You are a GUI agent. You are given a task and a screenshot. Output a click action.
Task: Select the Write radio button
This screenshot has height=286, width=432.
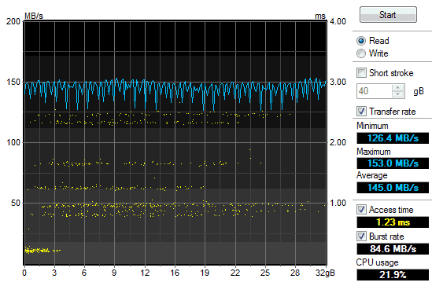(361, 53)
